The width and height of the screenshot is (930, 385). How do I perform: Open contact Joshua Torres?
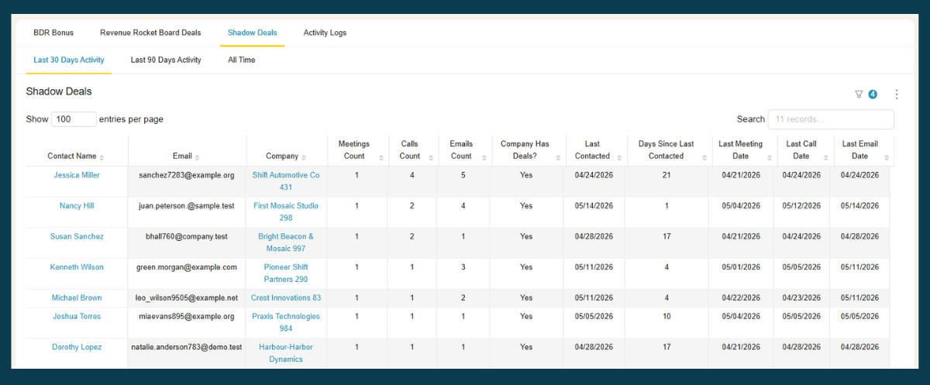point(77,316)
